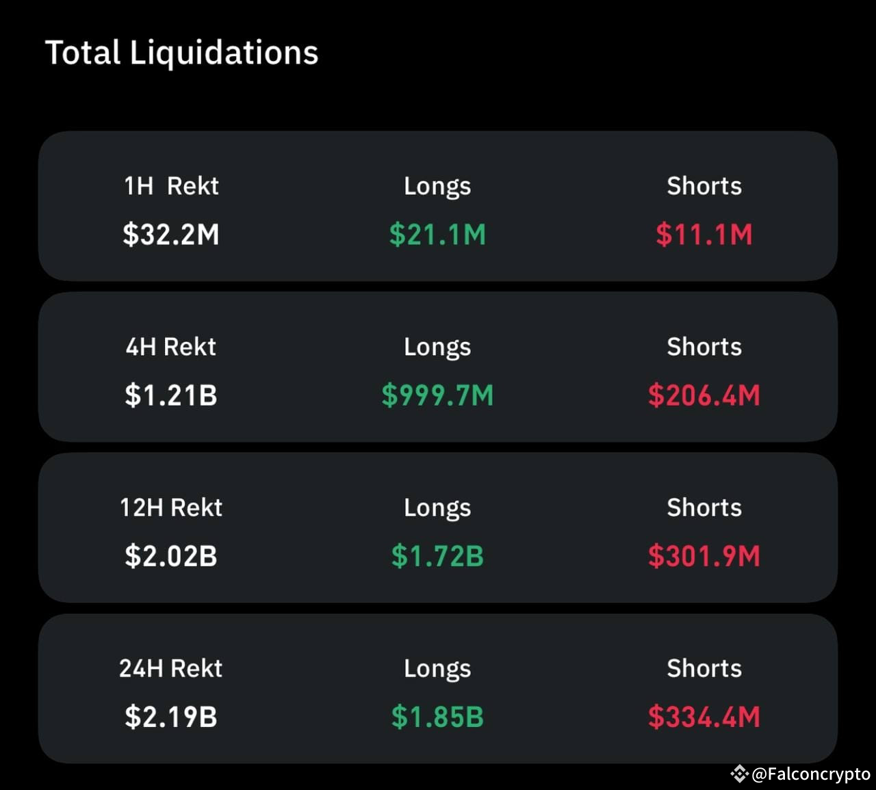Select the $206.4M 4H Shorts figure
This screenshot has height=790, width=876.
point(704,395)
